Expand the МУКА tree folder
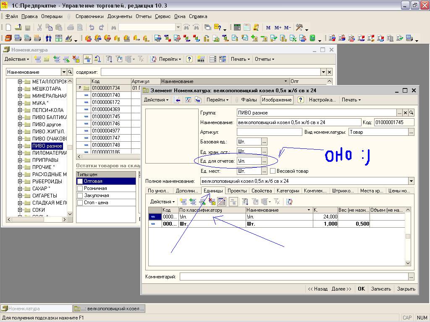This screenshot has height=322, width=430. [20, 103]
